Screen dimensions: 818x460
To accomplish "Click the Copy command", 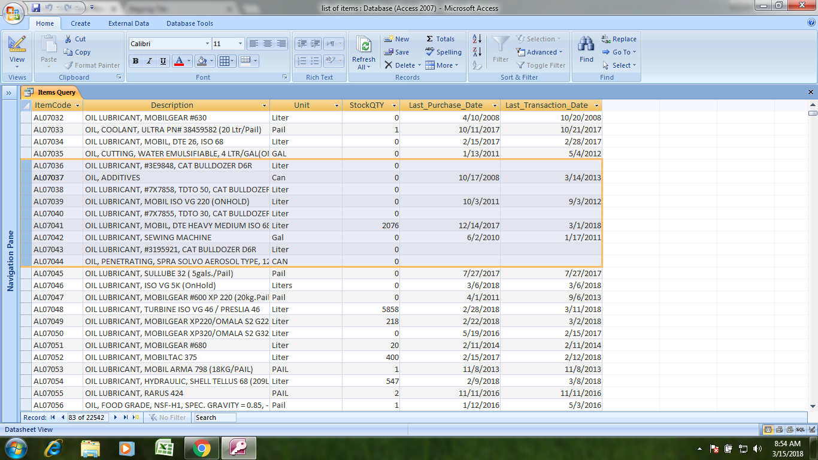I will [77, 52].
